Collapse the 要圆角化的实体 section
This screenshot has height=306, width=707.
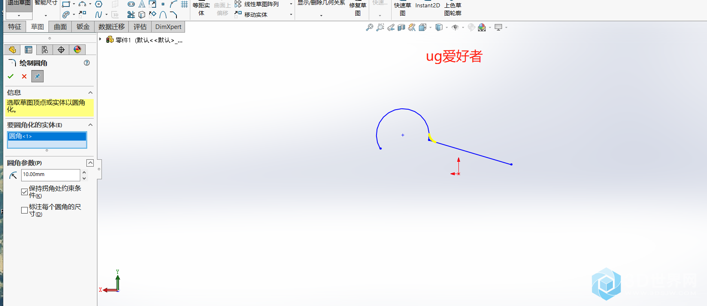[90, 125]
